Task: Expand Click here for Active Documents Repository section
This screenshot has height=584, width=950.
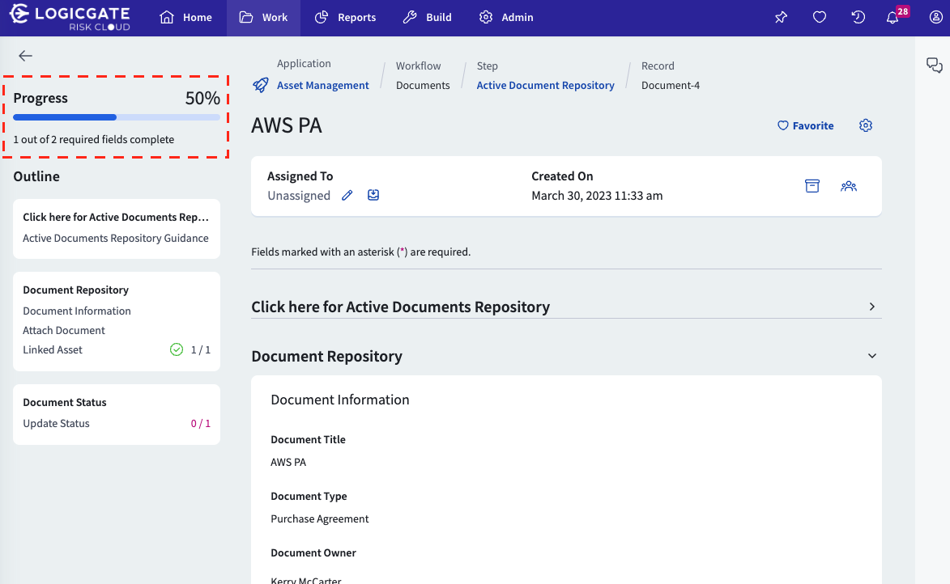Action: 566,307
